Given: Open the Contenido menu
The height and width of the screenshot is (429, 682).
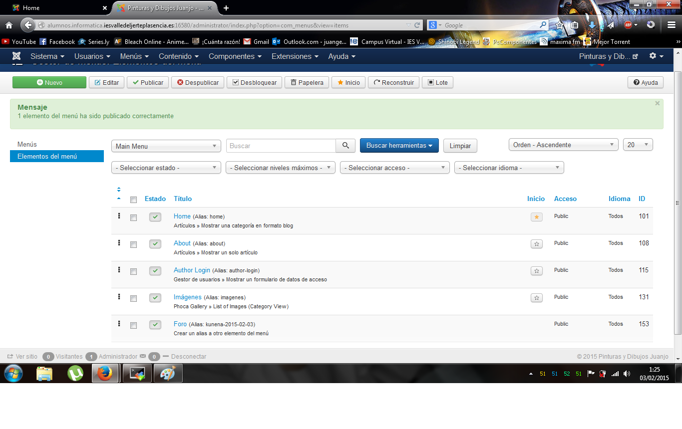Looking at the screenshot, I should [x=179, y=56].
